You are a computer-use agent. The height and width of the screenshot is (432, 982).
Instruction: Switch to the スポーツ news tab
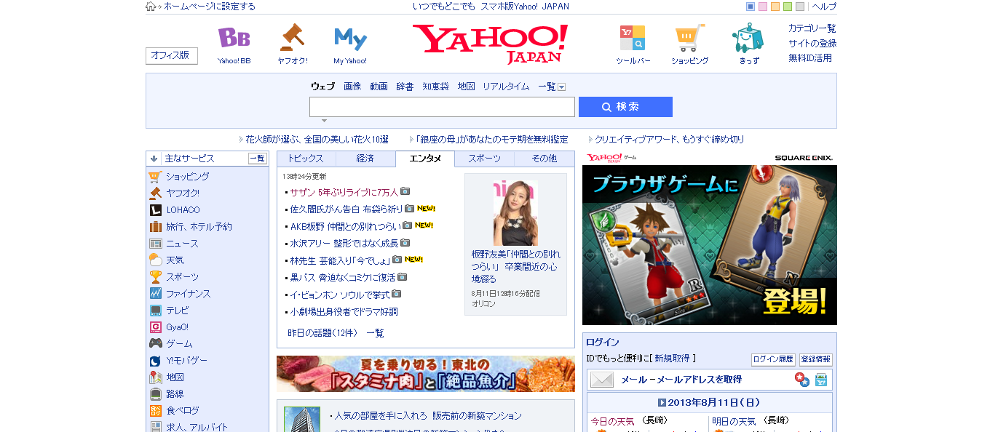click(484, 159)
